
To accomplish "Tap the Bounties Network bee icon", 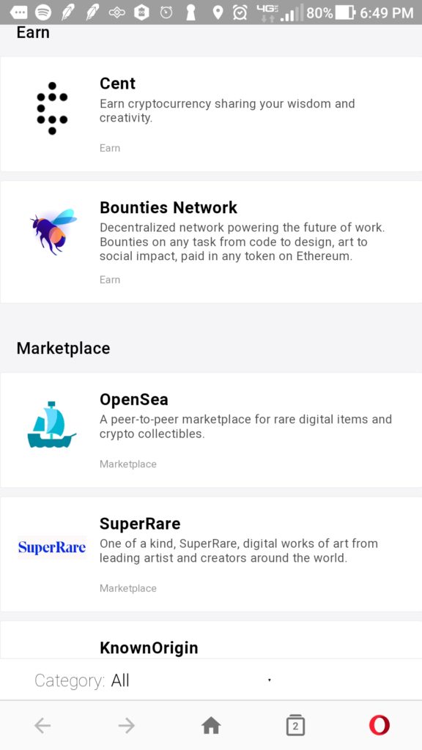I will click(54, 231).
